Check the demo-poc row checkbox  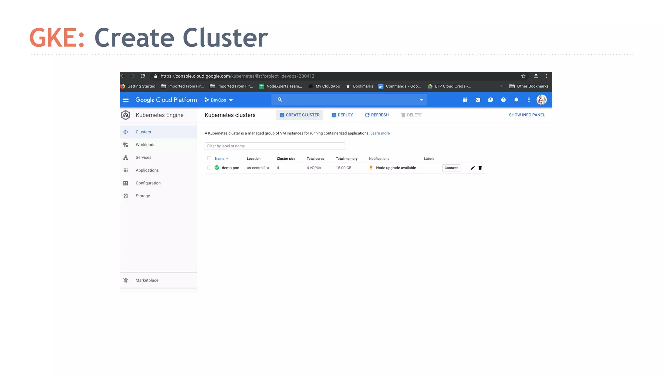pyautogui.click(x=209, y=168)
